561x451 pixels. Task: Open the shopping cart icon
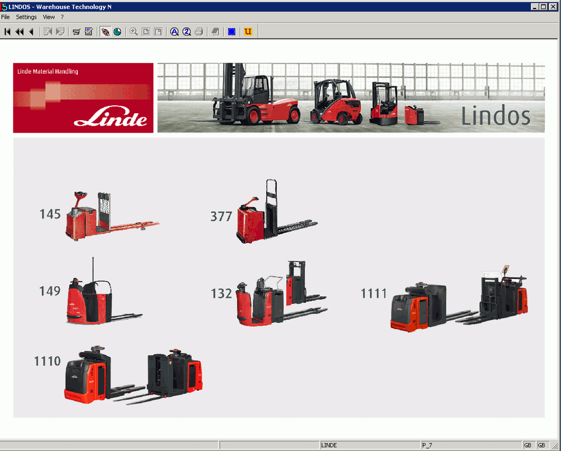[x=76, y=32]
